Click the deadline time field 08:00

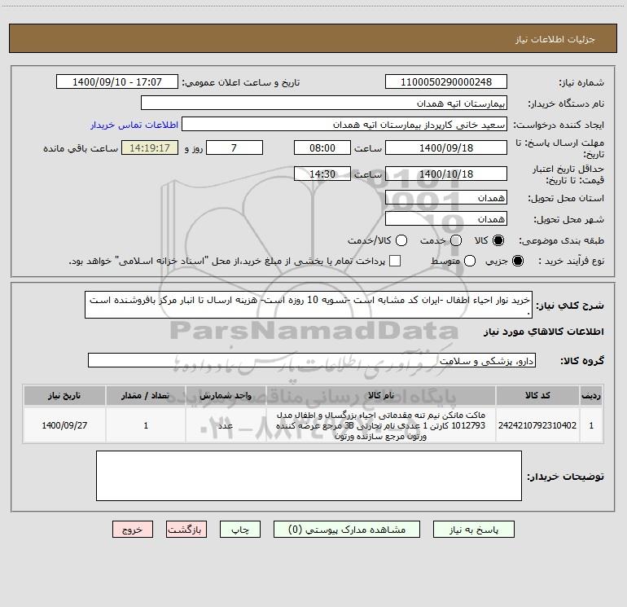pyautogui.click(x=322, y=147)
